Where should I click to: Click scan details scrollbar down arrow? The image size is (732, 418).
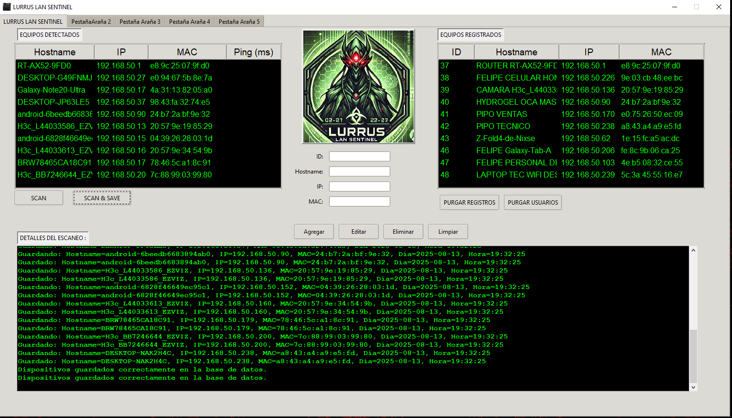click(694, 387)
